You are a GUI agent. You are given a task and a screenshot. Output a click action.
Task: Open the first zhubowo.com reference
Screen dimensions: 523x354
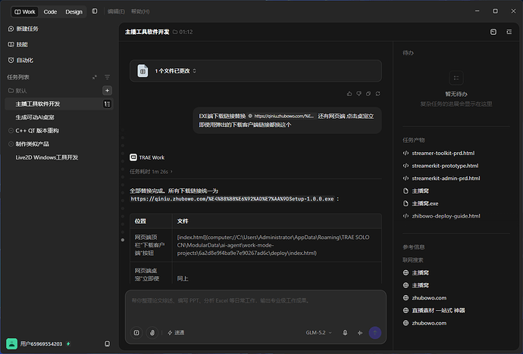point(424,298)
